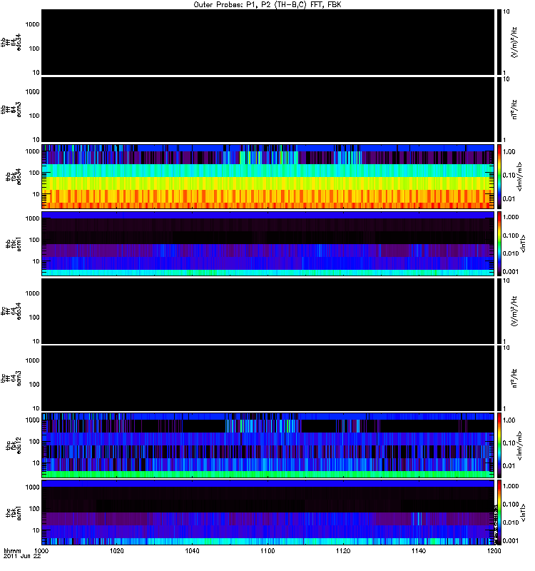
Task: Select the thc fbk scm1 axis label
Action: (x=14, y=512)
